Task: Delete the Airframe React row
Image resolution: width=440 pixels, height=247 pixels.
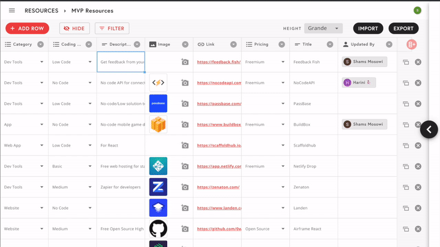Action: point(418,229)
